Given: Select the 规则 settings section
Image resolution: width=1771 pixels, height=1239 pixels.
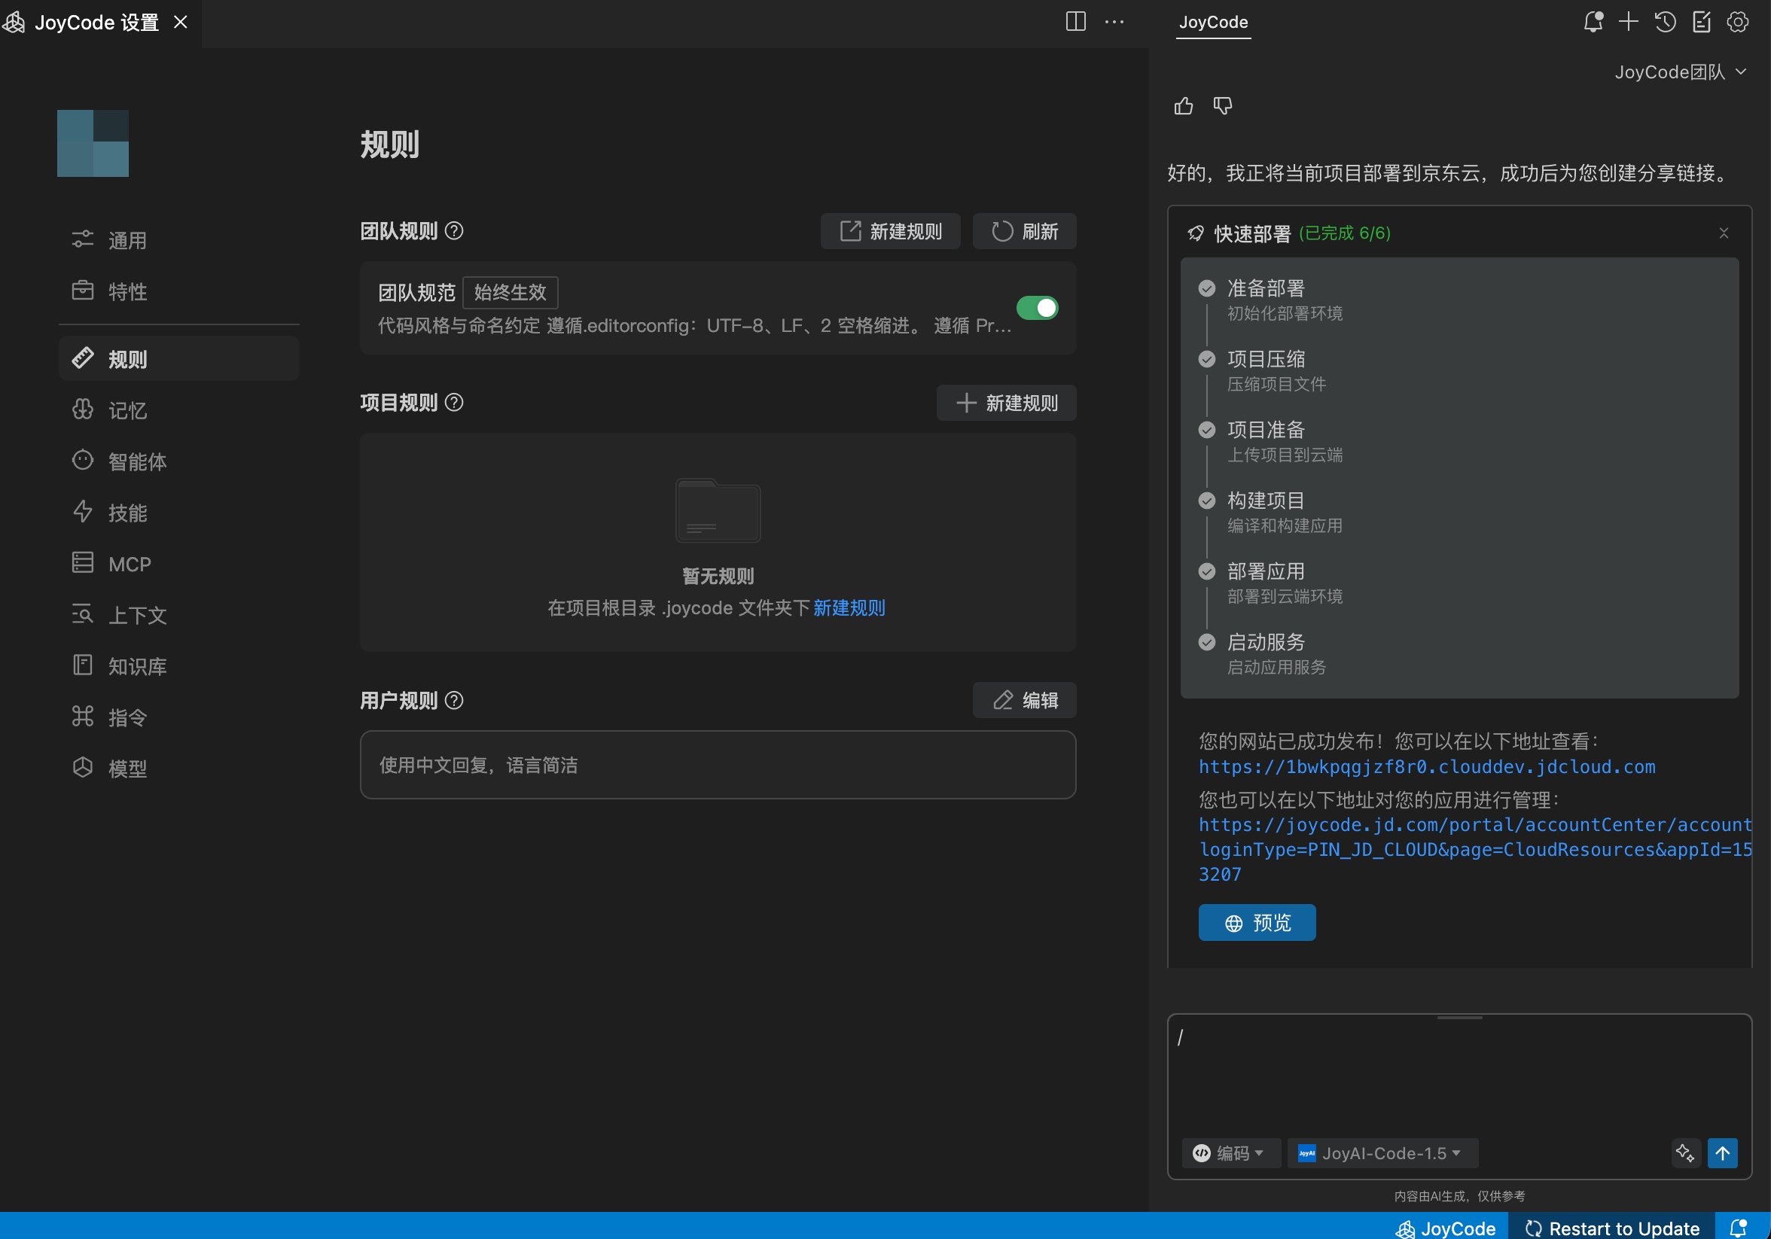Looking at the screenshot, I should pos(179,358).
